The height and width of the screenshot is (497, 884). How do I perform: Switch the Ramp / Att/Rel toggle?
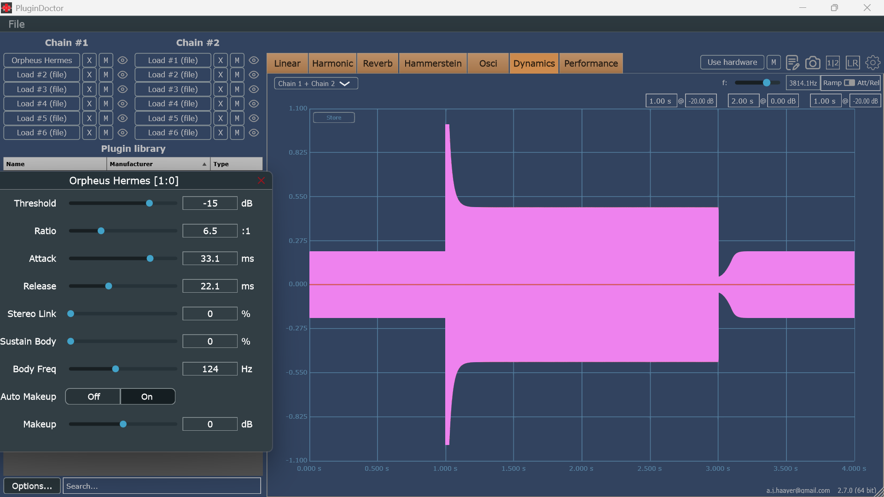pyautogui.click(x=849, y=83)
